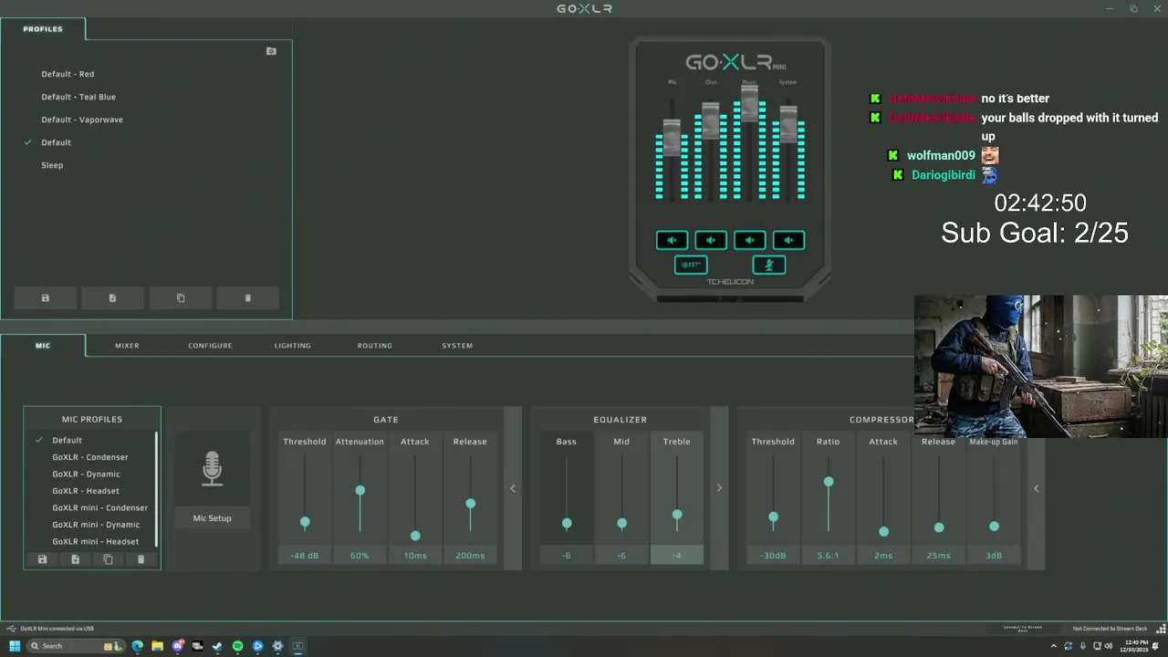Save the current profile (first profile button)
The width and height of the screenshot is (1168, 657).
(45, 298)
